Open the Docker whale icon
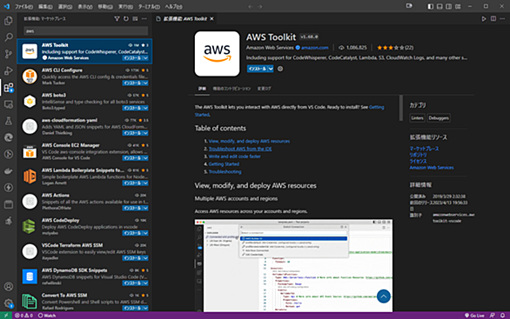The image size is (510, 319). [x=9, y=171]
